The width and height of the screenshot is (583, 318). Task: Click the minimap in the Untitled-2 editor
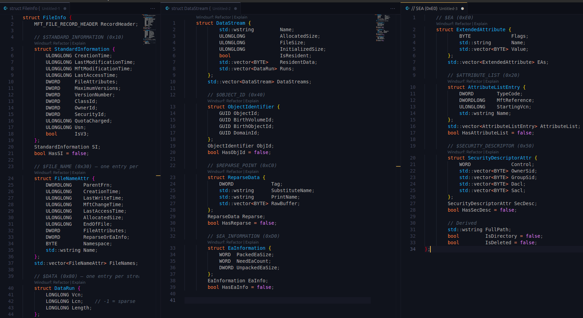(382, 28)
